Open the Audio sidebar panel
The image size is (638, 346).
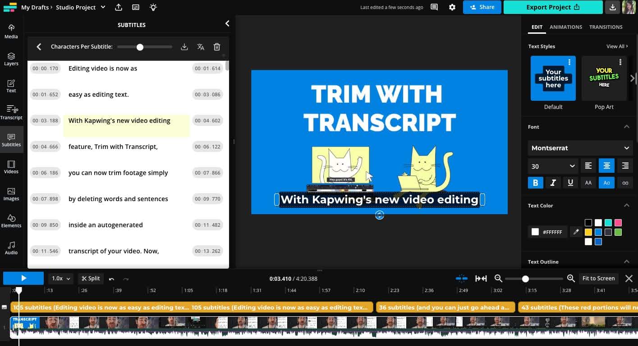pyautogui.click(x=11, y=247)
